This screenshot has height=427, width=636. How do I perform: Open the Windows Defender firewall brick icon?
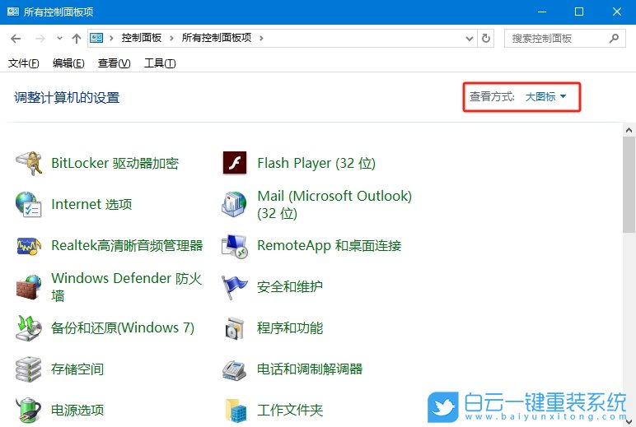click(x=28, y=287)
